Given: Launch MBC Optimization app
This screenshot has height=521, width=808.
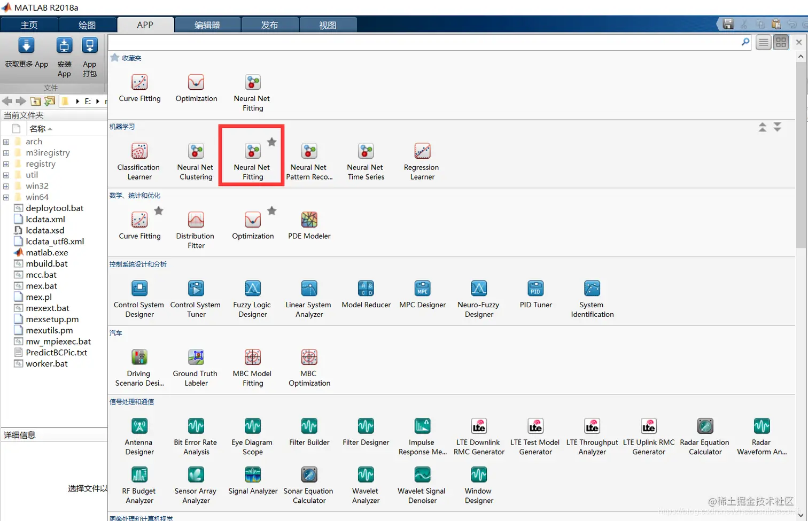Looking at the screenshot, I should click(x=309, y=368).
